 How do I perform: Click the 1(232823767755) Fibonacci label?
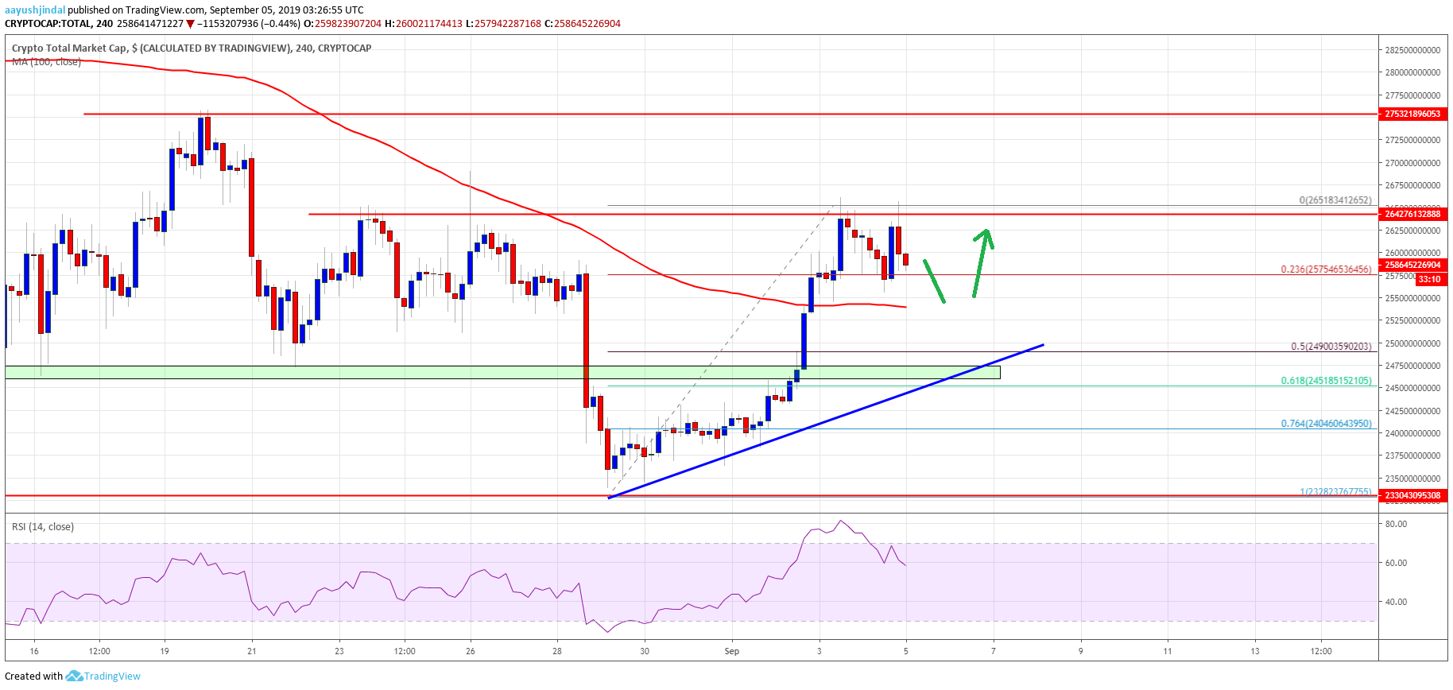[x=1335, y=492]
